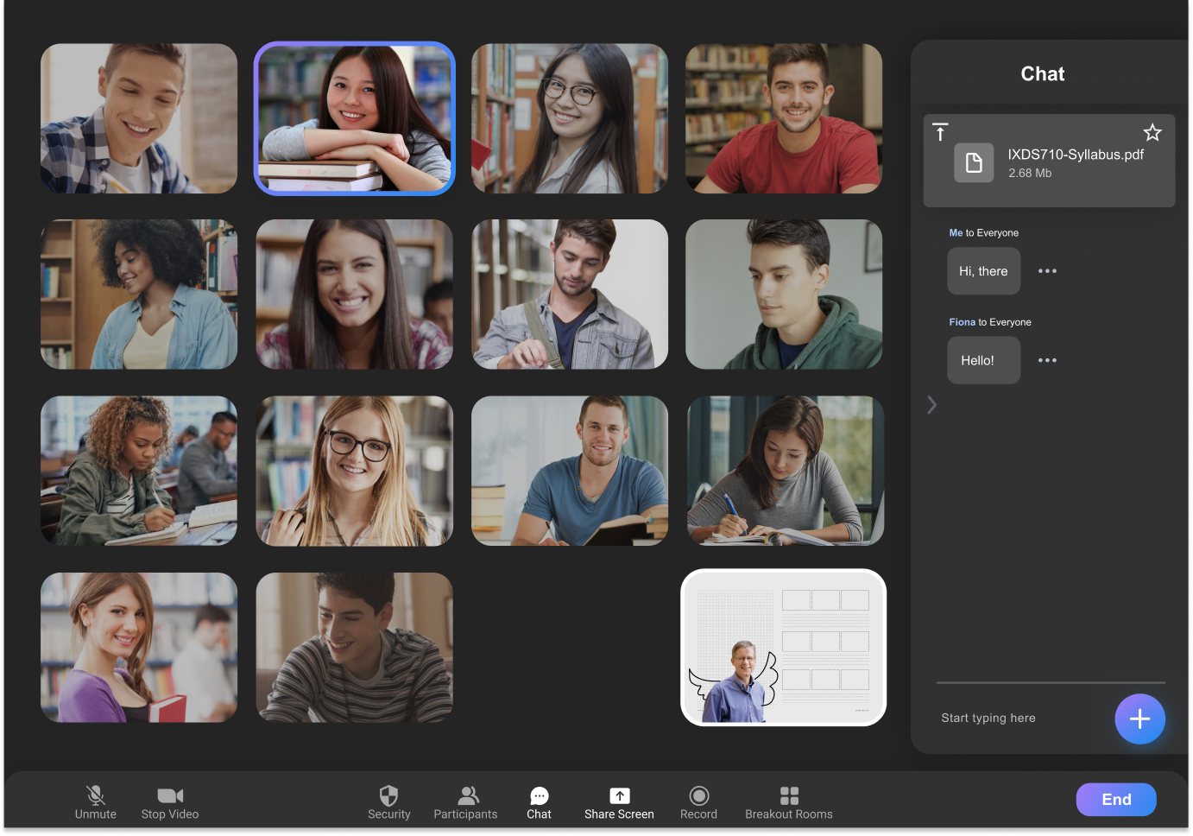The image size is (1193, 836).
Task: Open the Participants panel
Action: click(x=466, y=795)
